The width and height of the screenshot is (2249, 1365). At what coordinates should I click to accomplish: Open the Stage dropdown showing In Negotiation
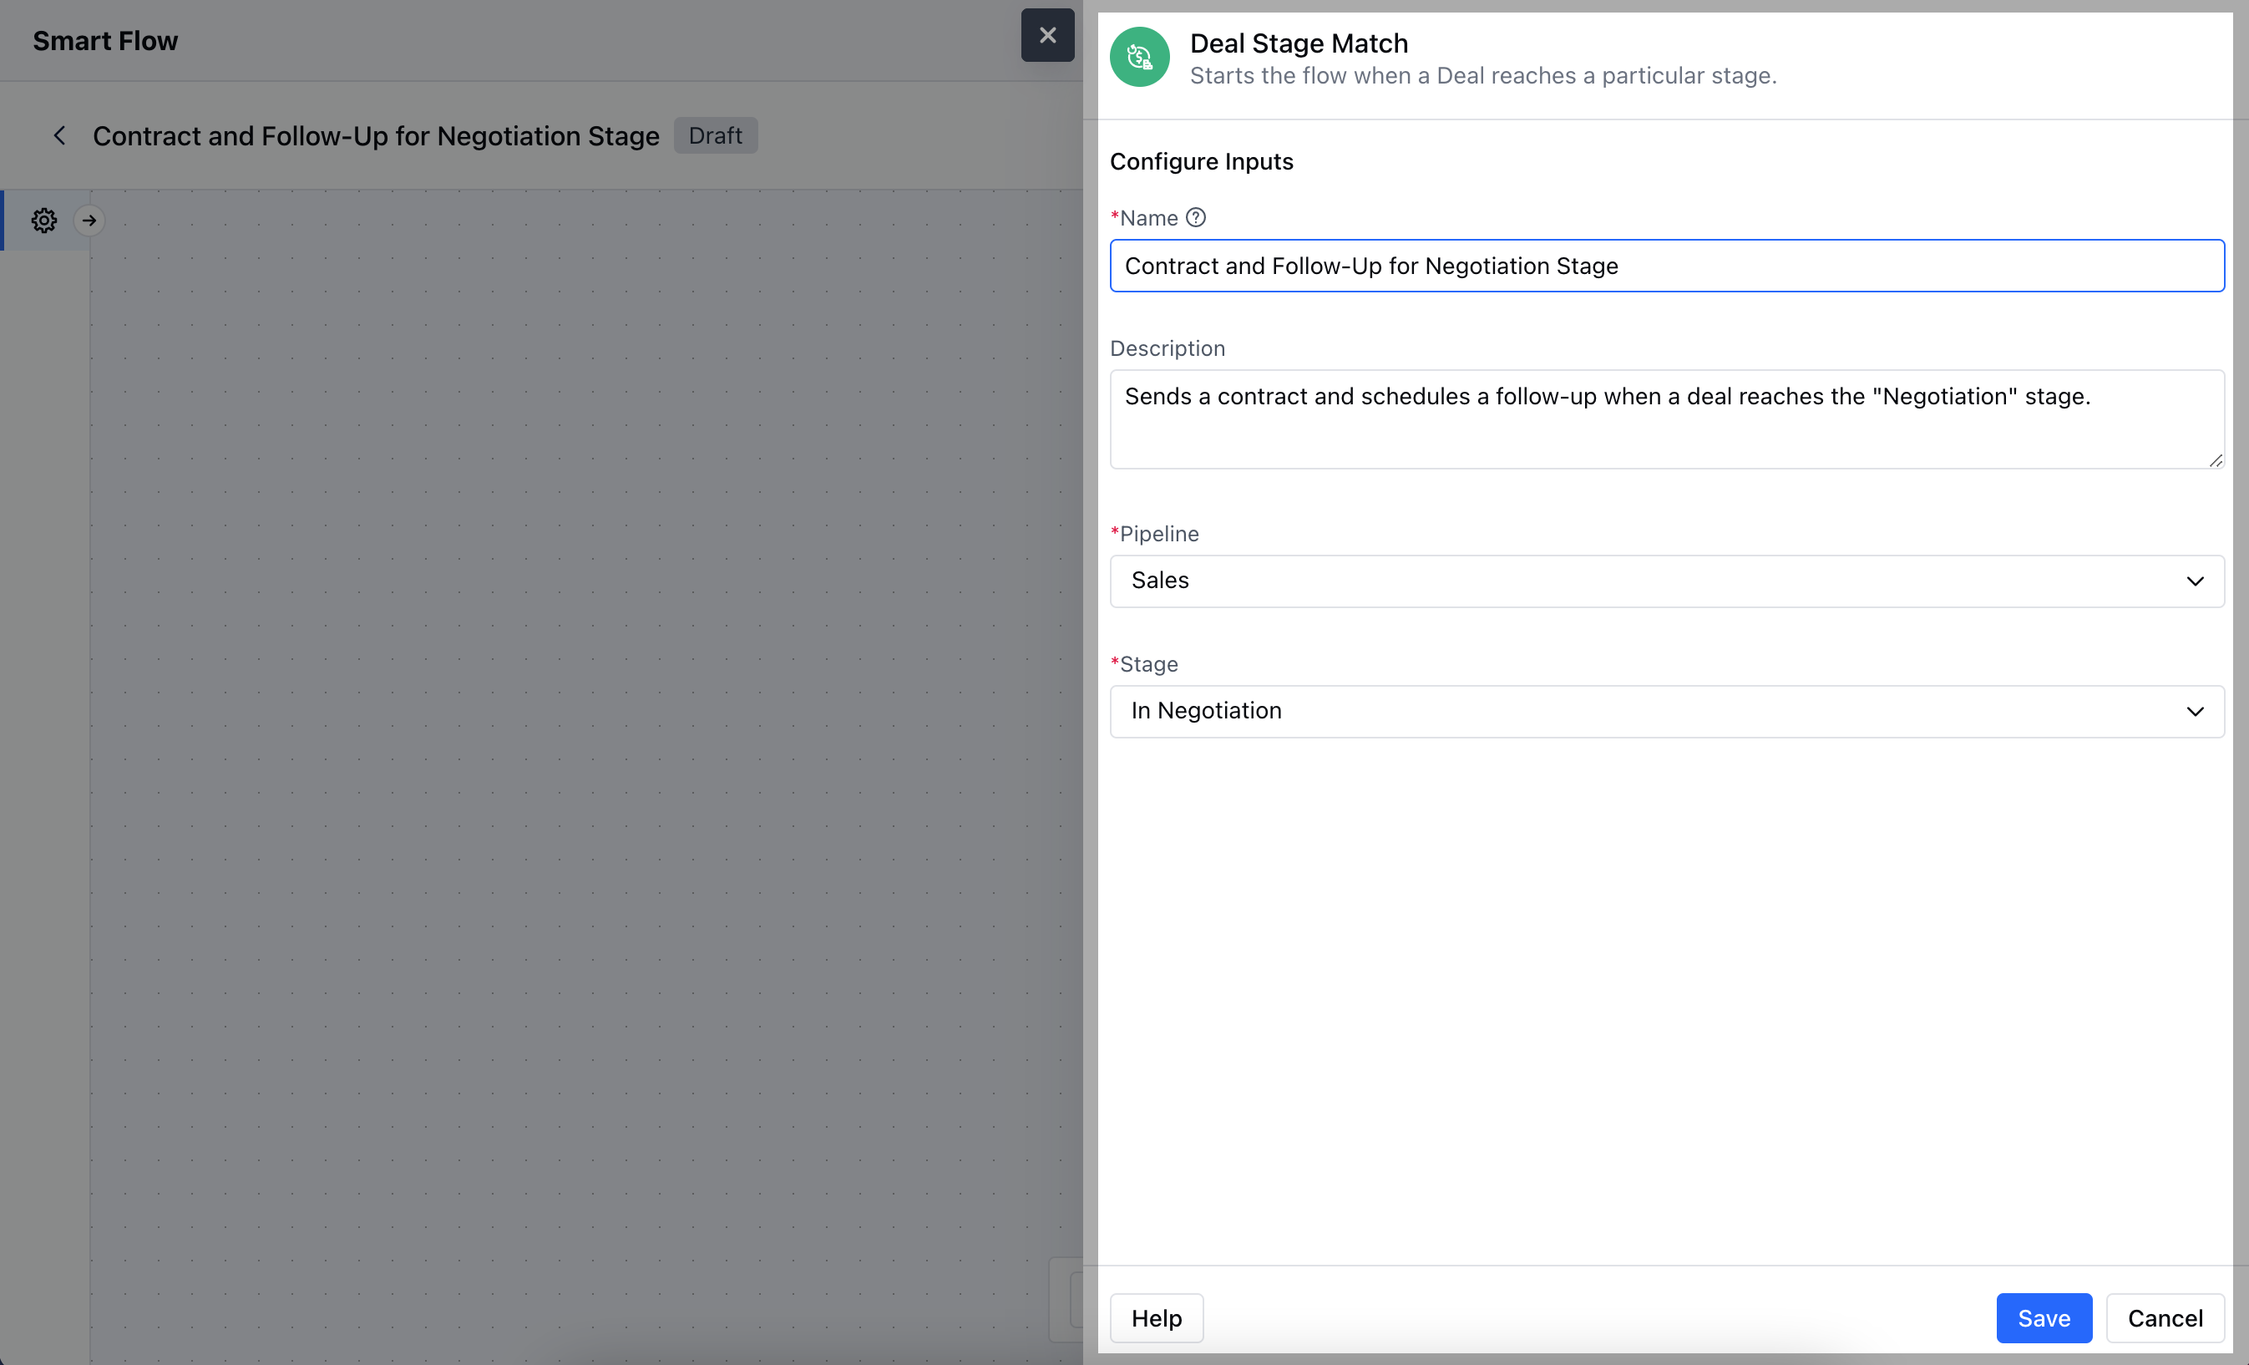click(1666, 711)
